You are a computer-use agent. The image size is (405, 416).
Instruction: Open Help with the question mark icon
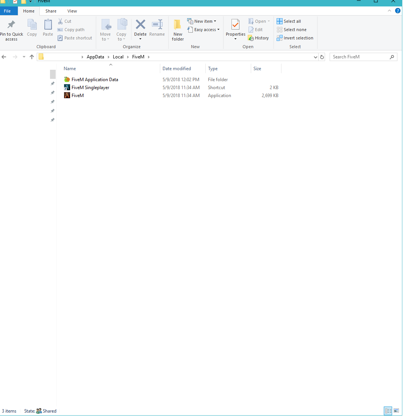(x=397, y=11)
